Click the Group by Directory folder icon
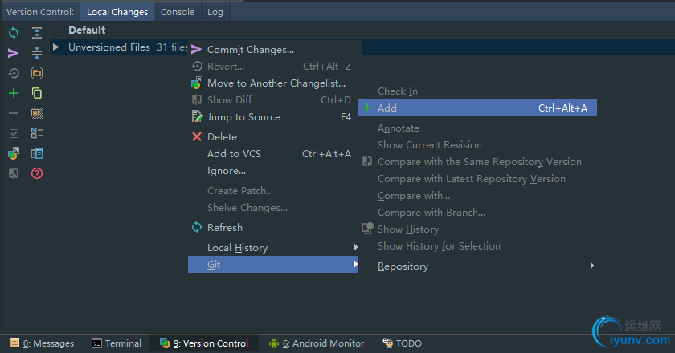Screen dimensions: 675x353 [x=37, y=73]
